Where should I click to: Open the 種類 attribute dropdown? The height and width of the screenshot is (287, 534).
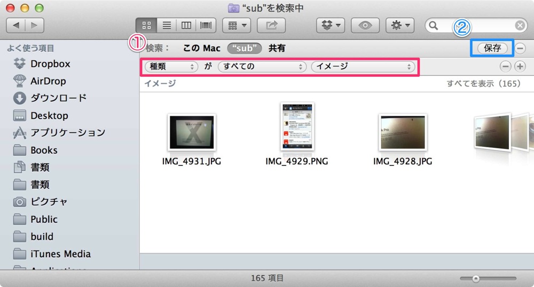click(x=171, y=66)
